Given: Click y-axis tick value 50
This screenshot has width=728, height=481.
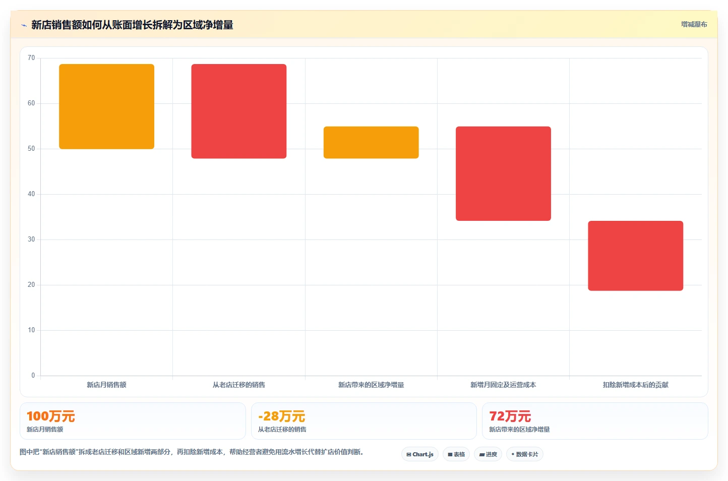Looking at the screenshot, I should (31, 149).
